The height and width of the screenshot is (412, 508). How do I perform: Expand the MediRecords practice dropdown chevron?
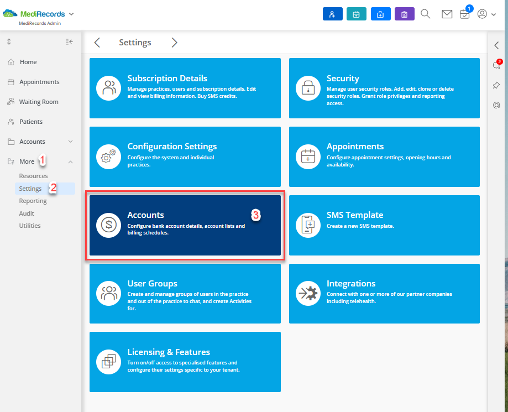(71, 14)
